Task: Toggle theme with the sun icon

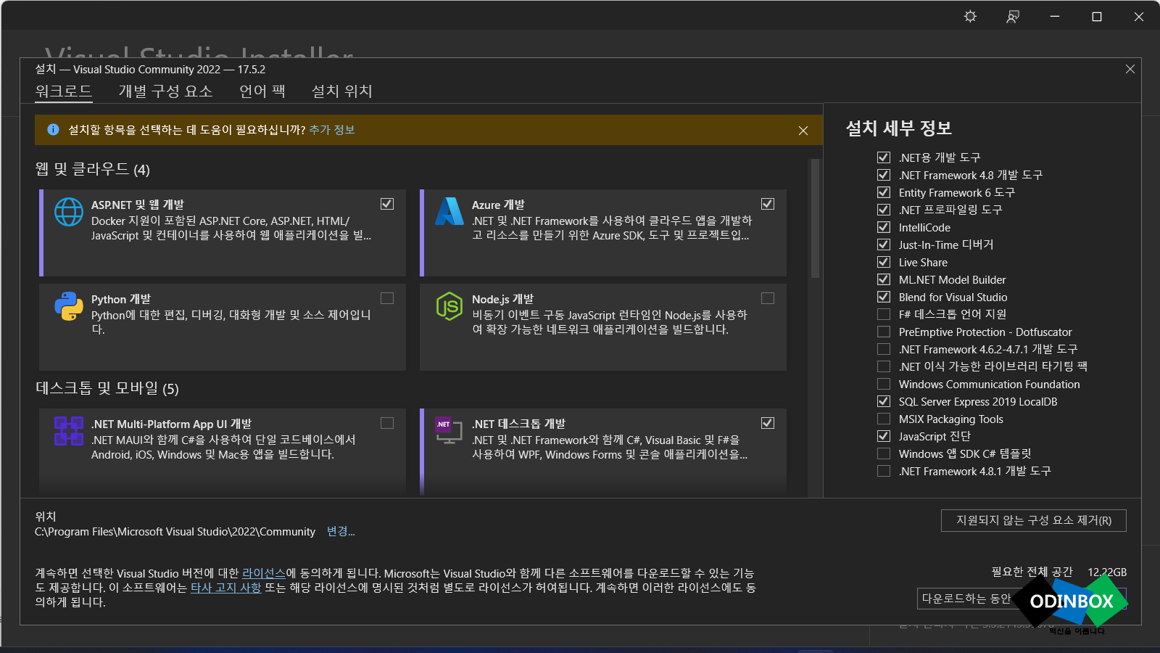Action: click(x=970, y=17)
